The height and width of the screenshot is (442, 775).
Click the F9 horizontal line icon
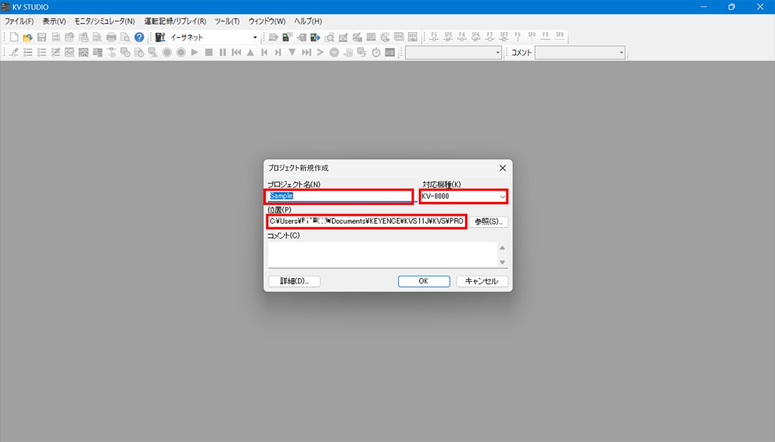point(546,37)
